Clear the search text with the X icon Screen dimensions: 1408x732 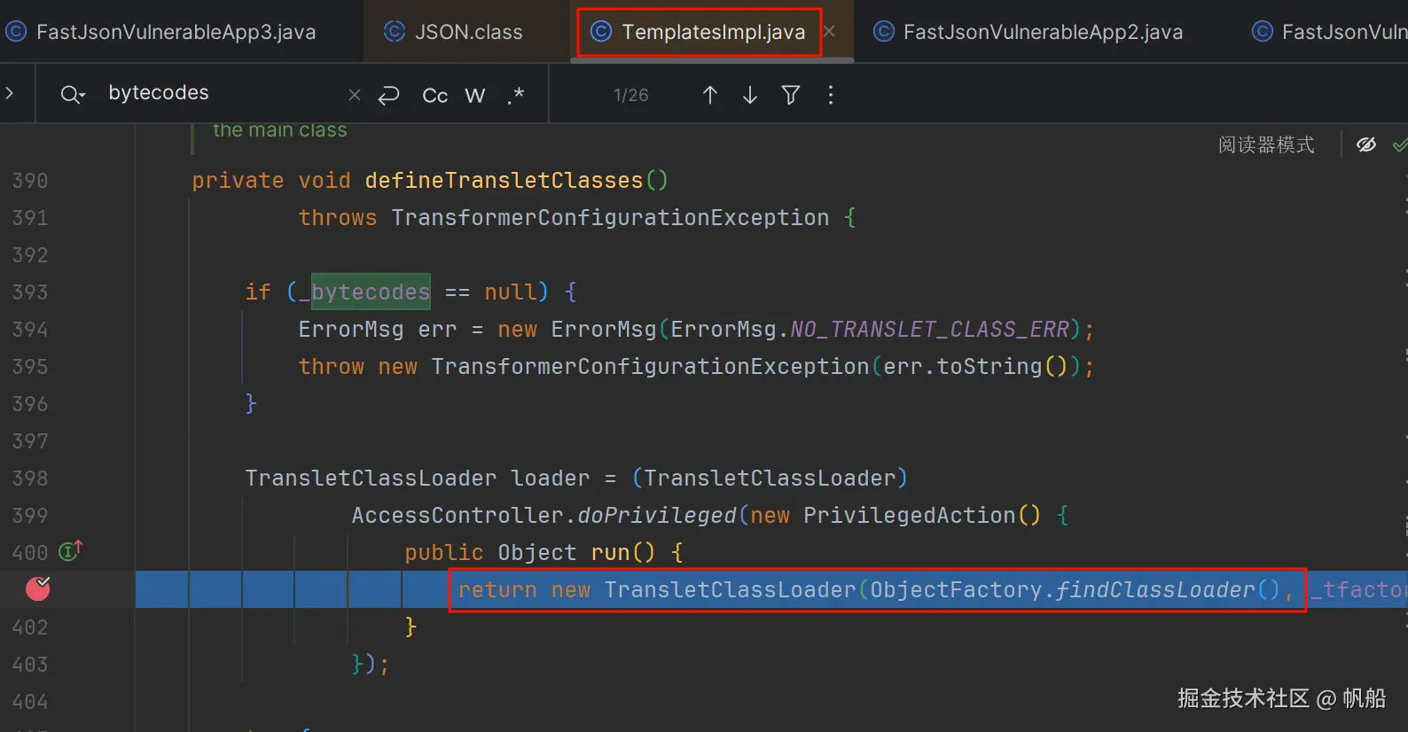(355, 95)
